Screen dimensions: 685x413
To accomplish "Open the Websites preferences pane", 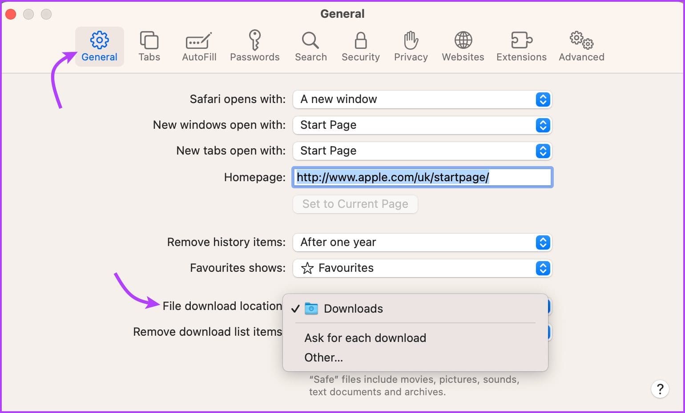I will 463,47.
